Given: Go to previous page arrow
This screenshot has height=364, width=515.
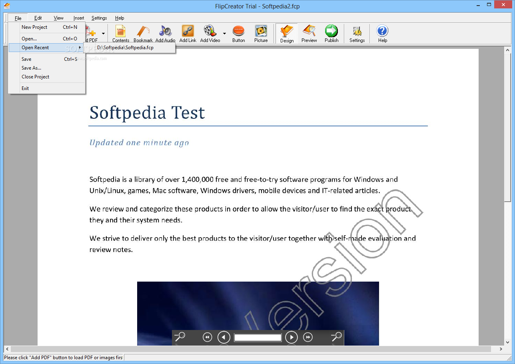Looking at the screenshot, I should pos(224,338).
